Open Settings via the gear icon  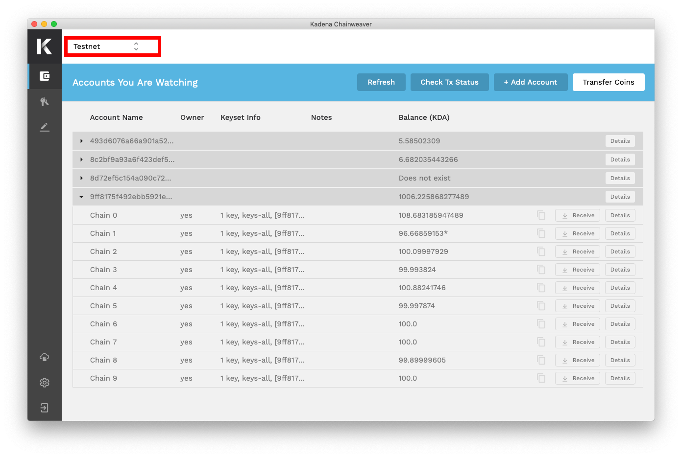click(45, 383)
